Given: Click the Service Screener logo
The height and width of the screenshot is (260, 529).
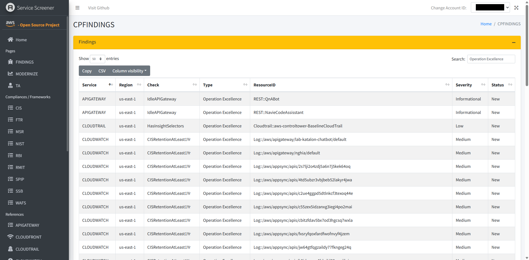Looking at the screenshot, I should click(10, 7).
